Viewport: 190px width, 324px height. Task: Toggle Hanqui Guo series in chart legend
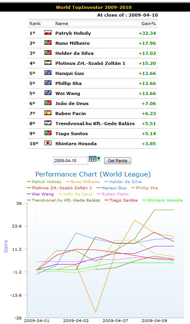point(111,188)
